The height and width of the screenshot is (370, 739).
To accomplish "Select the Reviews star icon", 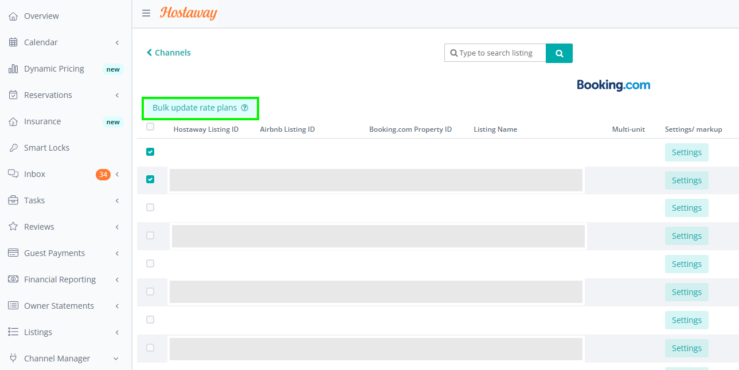I will (13, 227).
